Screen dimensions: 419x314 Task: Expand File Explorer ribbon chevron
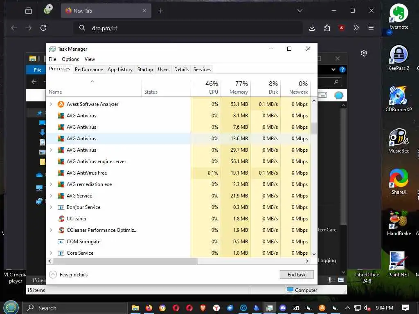tap(333, 70)
